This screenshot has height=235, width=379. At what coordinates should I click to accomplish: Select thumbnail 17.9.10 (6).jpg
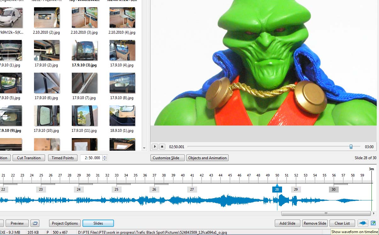tap(47, 83)
